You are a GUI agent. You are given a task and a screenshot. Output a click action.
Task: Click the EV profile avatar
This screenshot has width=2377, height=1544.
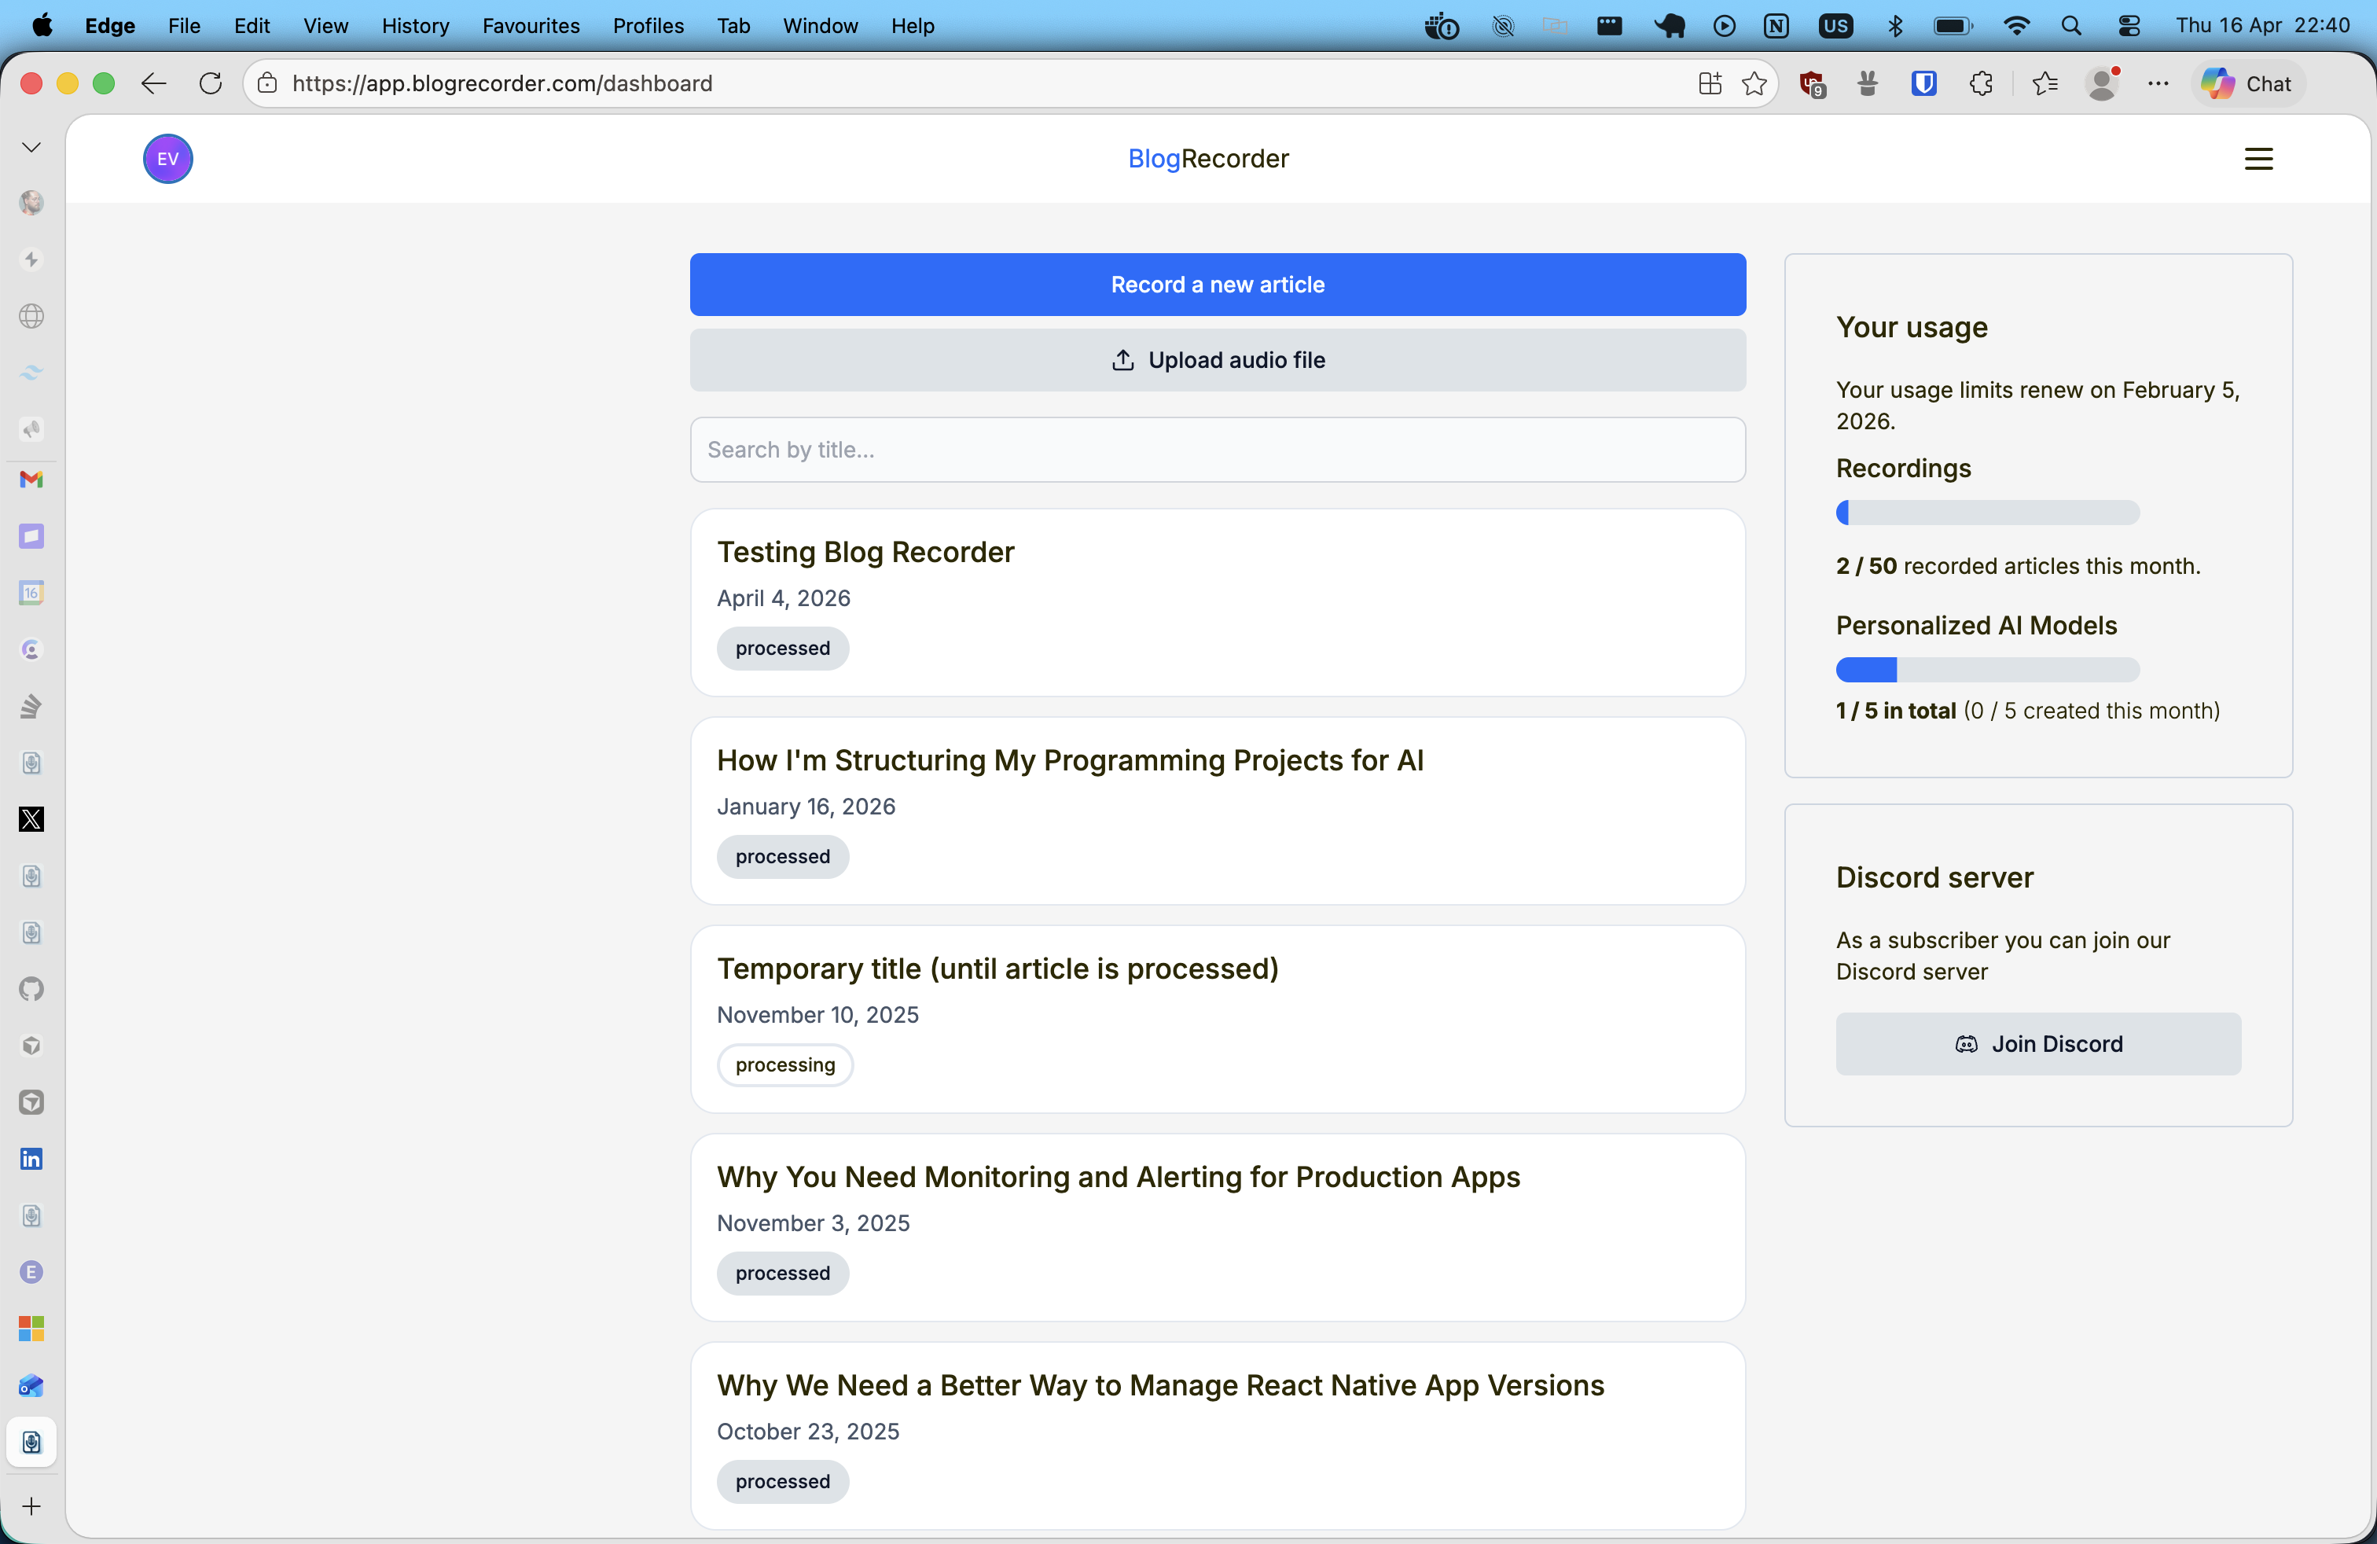[167, 159]
